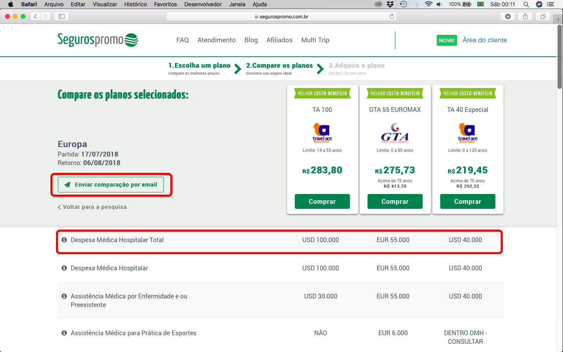Buy the GTA 55 EUROMAX plan
This screenshot has height=352, width=563.
coord(395,201)
